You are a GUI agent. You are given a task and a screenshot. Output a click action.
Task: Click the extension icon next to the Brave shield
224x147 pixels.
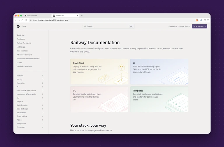pyautogui.click(x=201, y=20)
